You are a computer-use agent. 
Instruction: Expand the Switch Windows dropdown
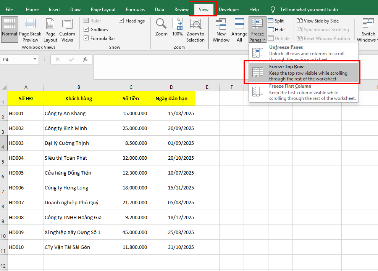[x=367, y=30]
